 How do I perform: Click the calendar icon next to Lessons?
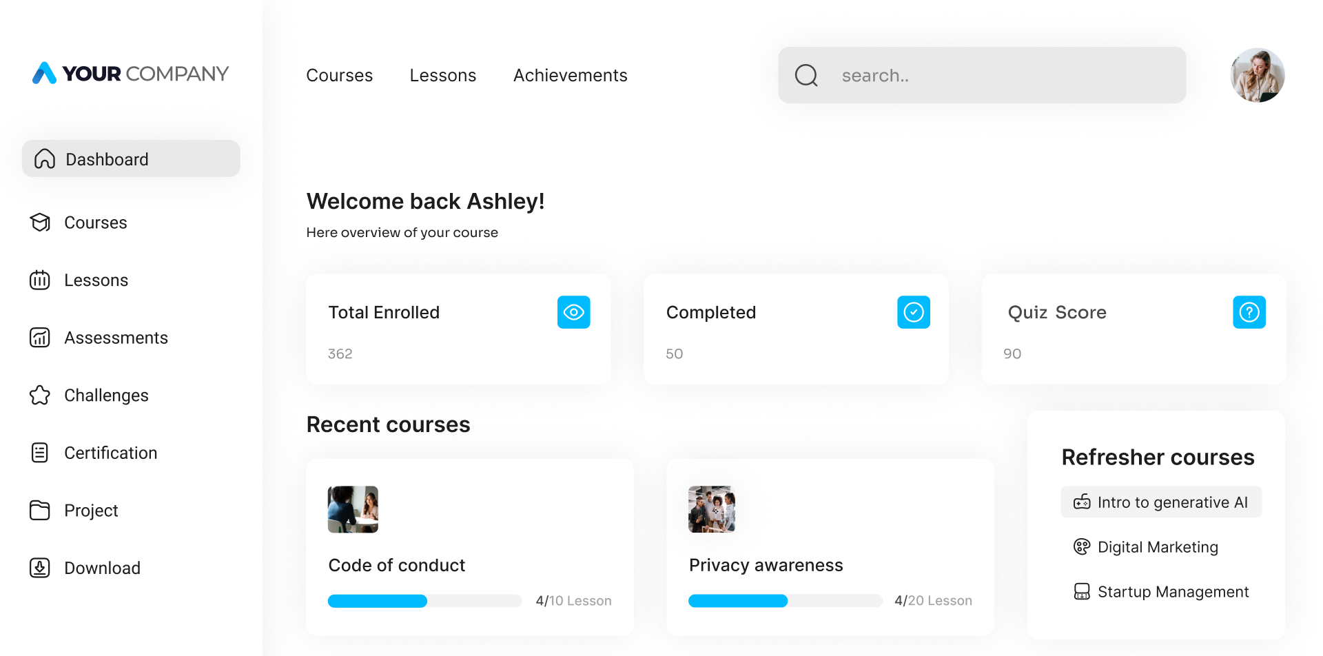40,280
